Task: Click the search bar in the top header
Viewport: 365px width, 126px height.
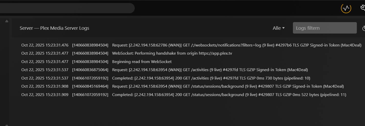Action: coord(66,8)
